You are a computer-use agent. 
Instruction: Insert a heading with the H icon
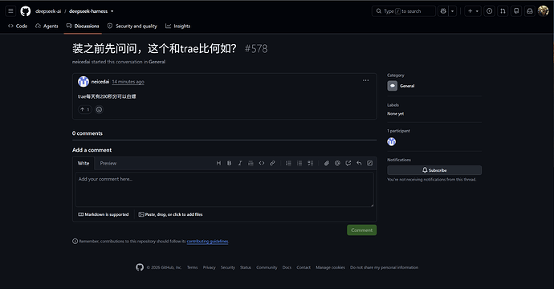tap(218, 163)
